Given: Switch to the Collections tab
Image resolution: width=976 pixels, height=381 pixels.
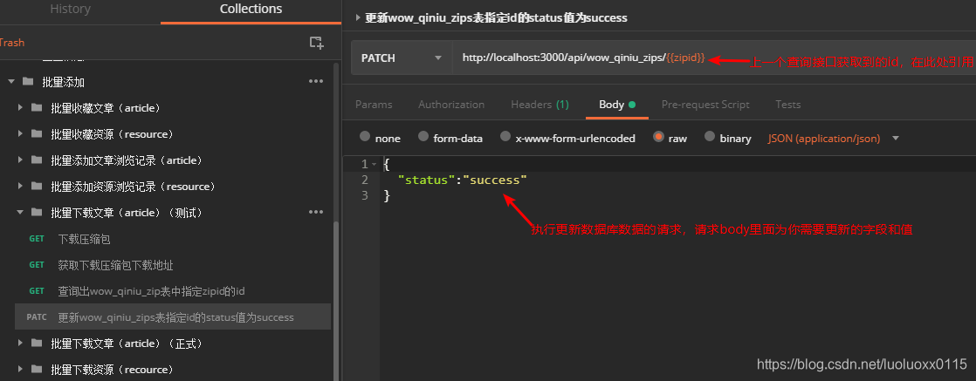Looking at the screenshot, I should coord(251,10).
